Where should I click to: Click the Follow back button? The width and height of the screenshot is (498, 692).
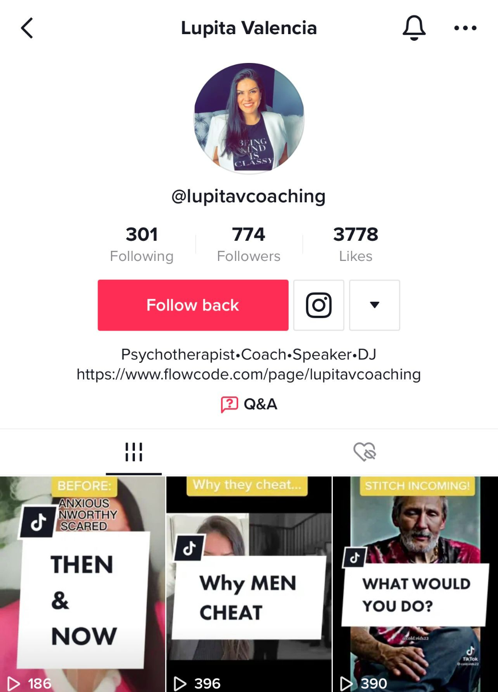point(193,305)
